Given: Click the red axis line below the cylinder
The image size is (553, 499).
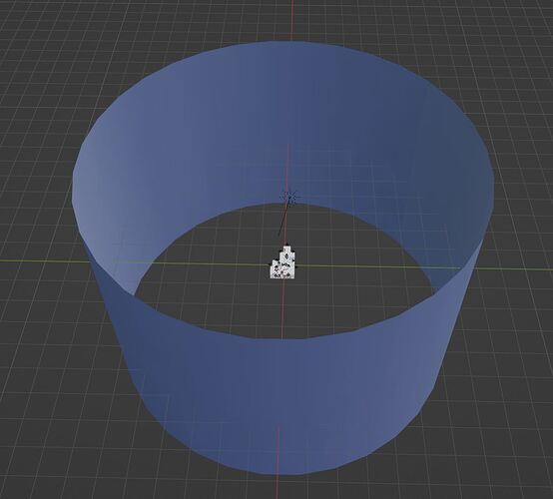Looking at the screenshot, I should point(276,487).
